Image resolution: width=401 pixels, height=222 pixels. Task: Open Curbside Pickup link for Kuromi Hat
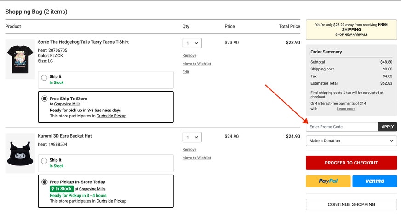click(x=111, y=201)
